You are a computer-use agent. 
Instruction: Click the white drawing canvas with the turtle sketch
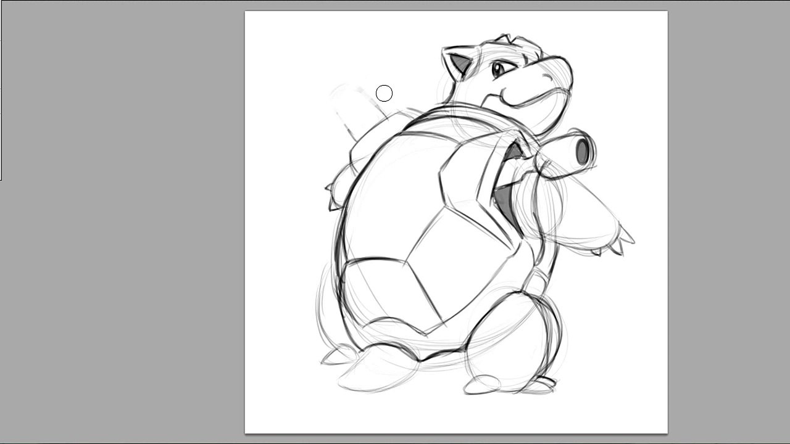tap(456, 222)
